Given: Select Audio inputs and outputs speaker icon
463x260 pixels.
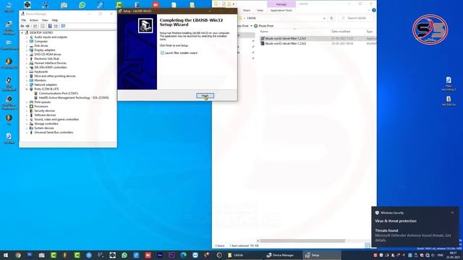Looking at the screenshot, I should tap(31, 37).
